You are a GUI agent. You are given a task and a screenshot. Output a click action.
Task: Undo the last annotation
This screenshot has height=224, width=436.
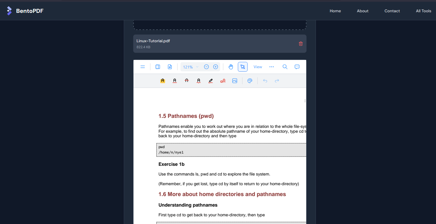coord(265,81)
